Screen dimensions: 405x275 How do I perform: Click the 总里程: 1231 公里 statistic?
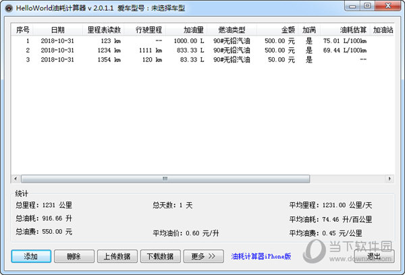click(44, 205)
